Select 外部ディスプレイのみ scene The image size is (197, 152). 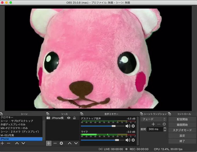(21, 124)
